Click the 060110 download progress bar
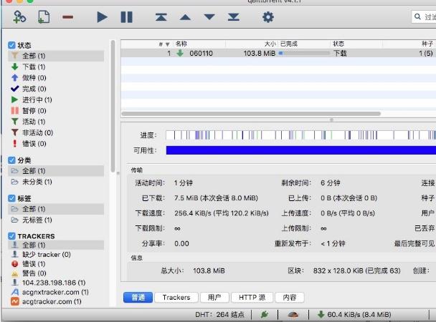This screenshot has width=436, height=322. point(304,53)
